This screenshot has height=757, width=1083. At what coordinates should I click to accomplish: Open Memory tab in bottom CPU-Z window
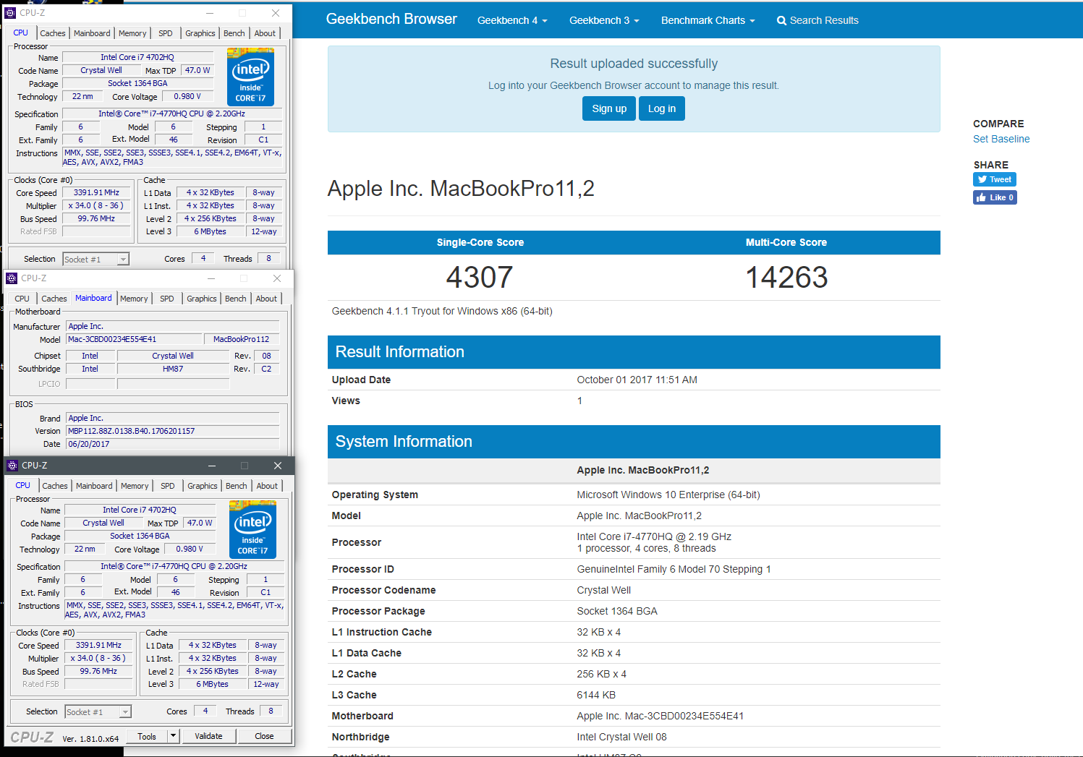135,486
